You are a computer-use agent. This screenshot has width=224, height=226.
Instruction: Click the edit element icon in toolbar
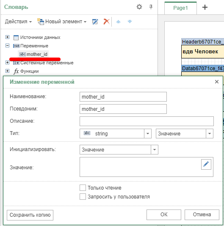[x=95, y=22]
